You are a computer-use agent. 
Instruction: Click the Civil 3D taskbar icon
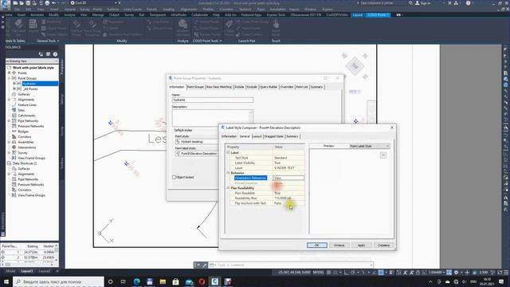pos(214,281)
